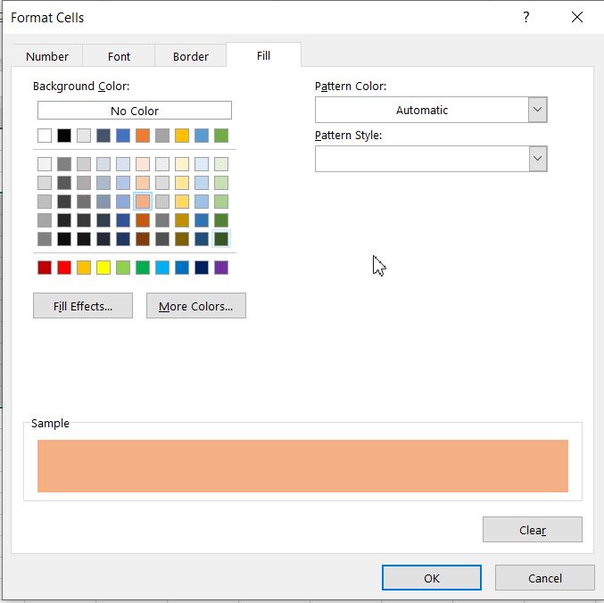Confirm with the OK button
Image resolution: width=604 pixels, height=603 pixels.
pyautogui.click(x=432, y=578)
